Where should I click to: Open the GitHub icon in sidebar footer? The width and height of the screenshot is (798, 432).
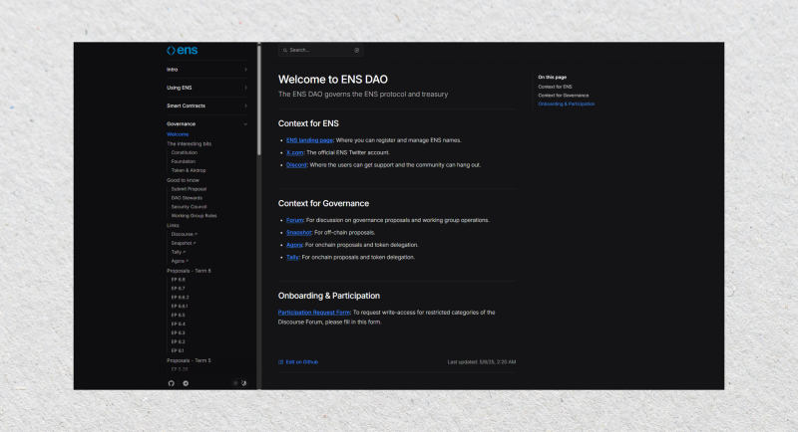(171, 383)
